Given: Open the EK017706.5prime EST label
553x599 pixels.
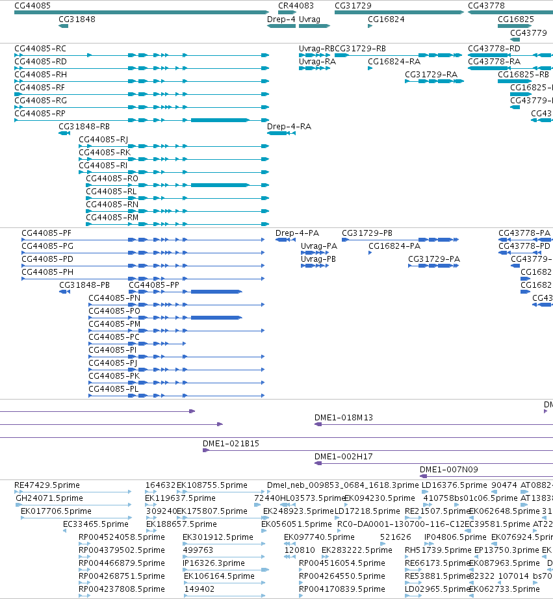Looking at the screenshot, I should pos(56,511).
